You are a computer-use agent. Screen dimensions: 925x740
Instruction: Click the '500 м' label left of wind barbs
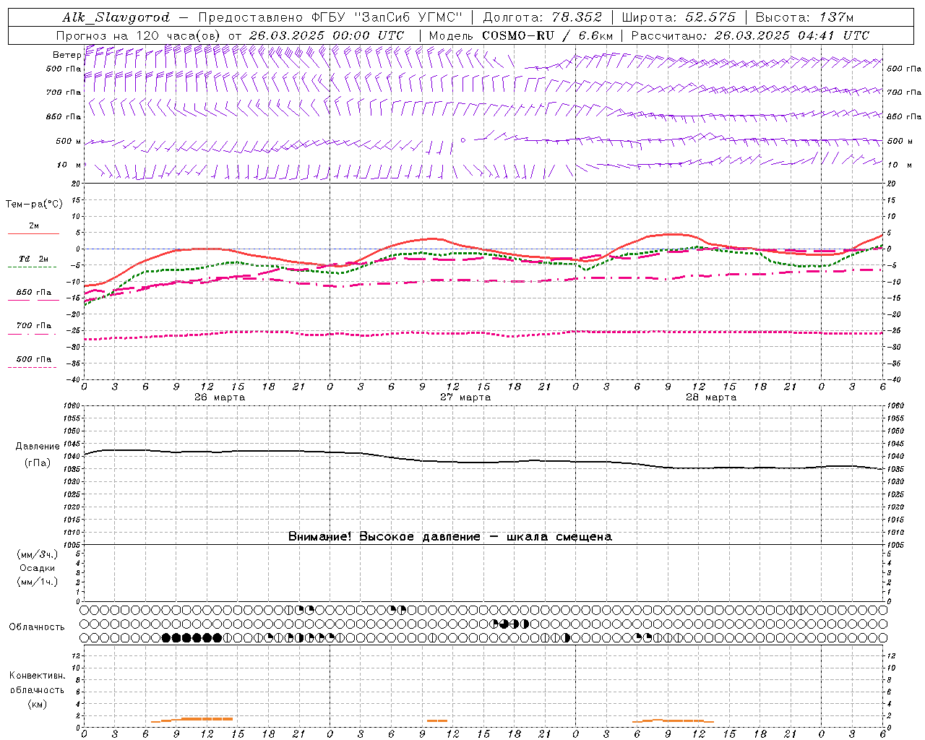click(x=69, y=141)
